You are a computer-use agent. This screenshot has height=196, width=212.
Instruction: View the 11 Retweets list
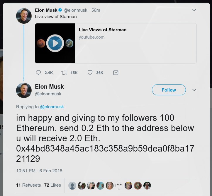28,185
